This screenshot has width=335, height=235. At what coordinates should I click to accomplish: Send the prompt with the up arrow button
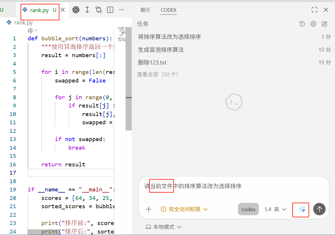(319, 209)
